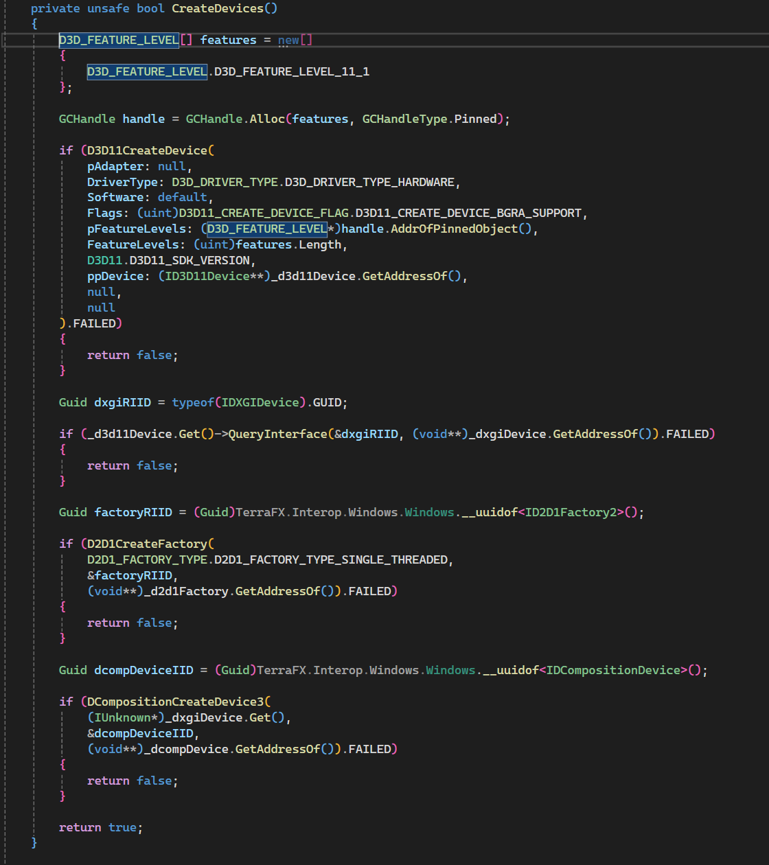Place cursor on 'new[]' array initializer

[x=295, y=40]
